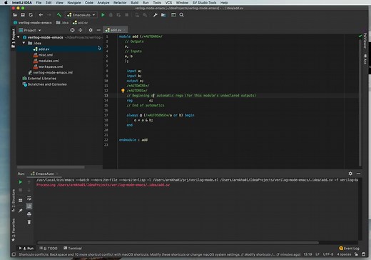Hide the Project panel with minus icon
This screenshot has height=260, width=371.
coord(98,30)
